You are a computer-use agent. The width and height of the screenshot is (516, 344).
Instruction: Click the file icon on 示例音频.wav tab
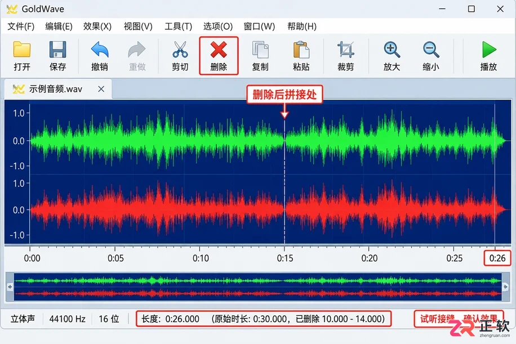(x=19, y=89)
